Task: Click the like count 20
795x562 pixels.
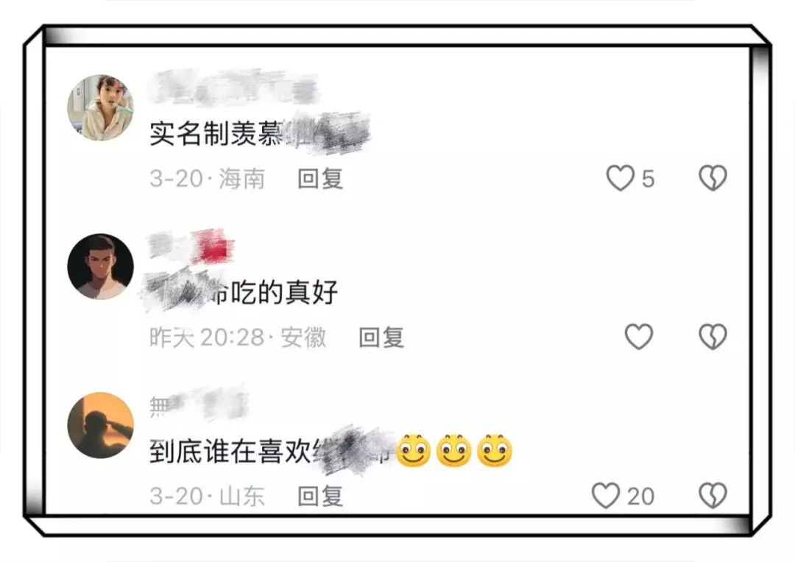Action: click(640, 496)
